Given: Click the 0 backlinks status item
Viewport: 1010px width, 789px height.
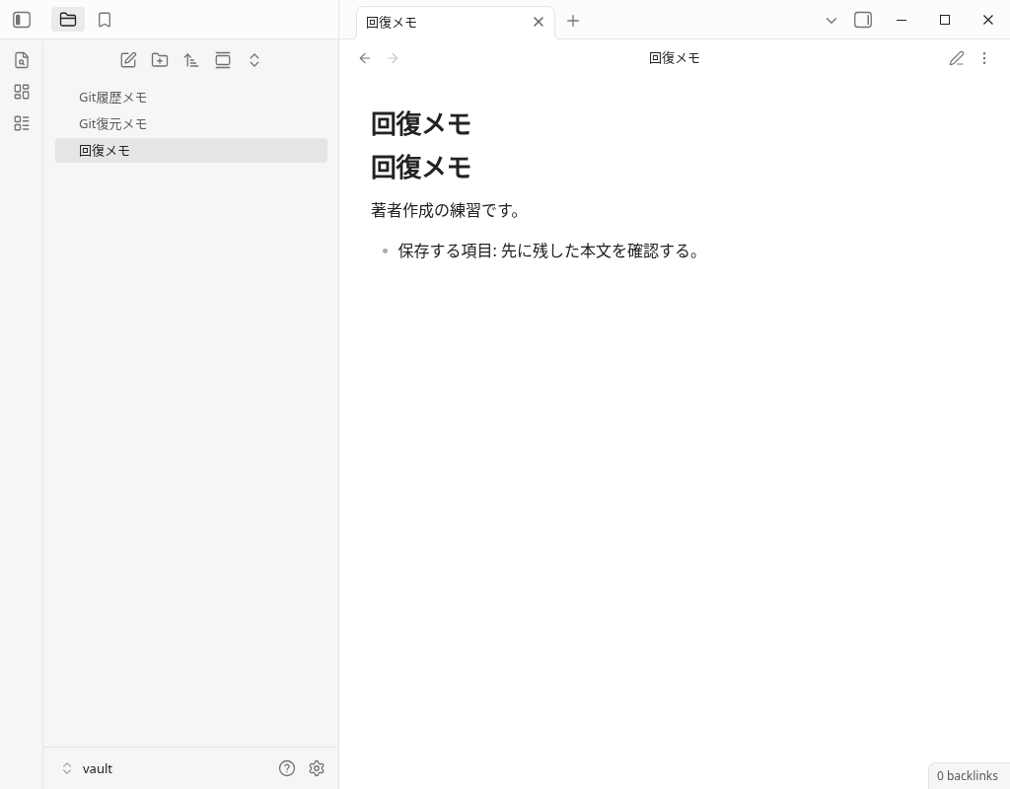Looking at the screenshot, I should pyautogui.click(x=967, y=775).
